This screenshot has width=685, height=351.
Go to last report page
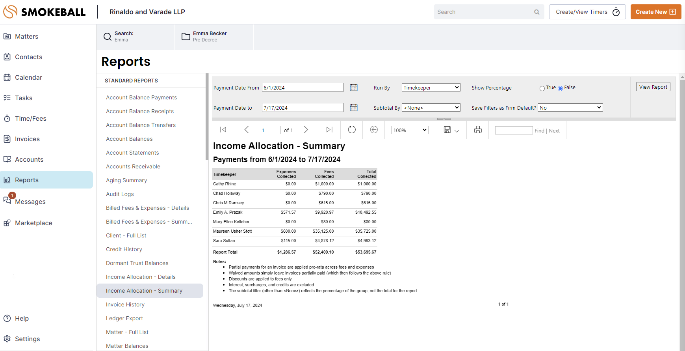click(x=329, y=130)
